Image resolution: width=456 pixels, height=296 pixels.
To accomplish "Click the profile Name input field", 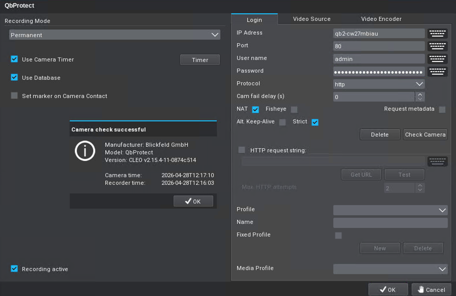I will (x=390, y=223).
